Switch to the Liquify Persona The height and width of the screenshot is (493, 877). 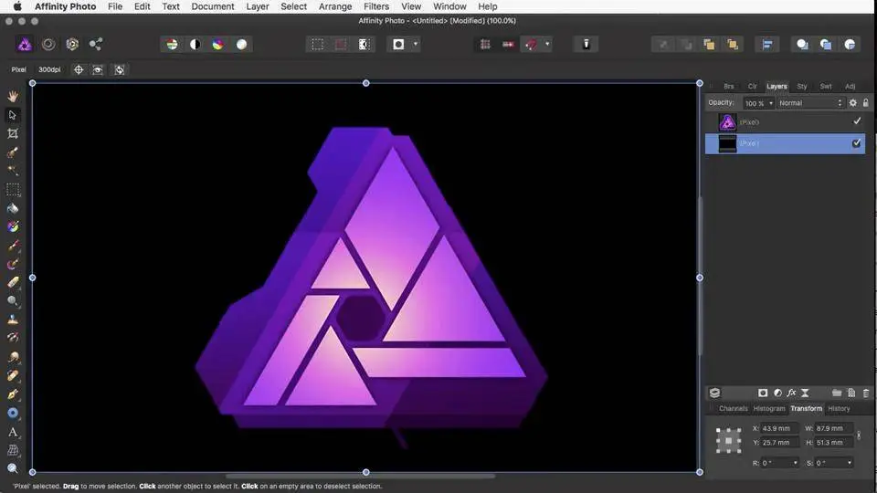pos(48,44)
